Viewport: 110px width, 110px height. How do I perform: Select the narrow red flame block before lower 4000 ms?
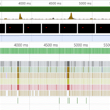click(18, 87)
